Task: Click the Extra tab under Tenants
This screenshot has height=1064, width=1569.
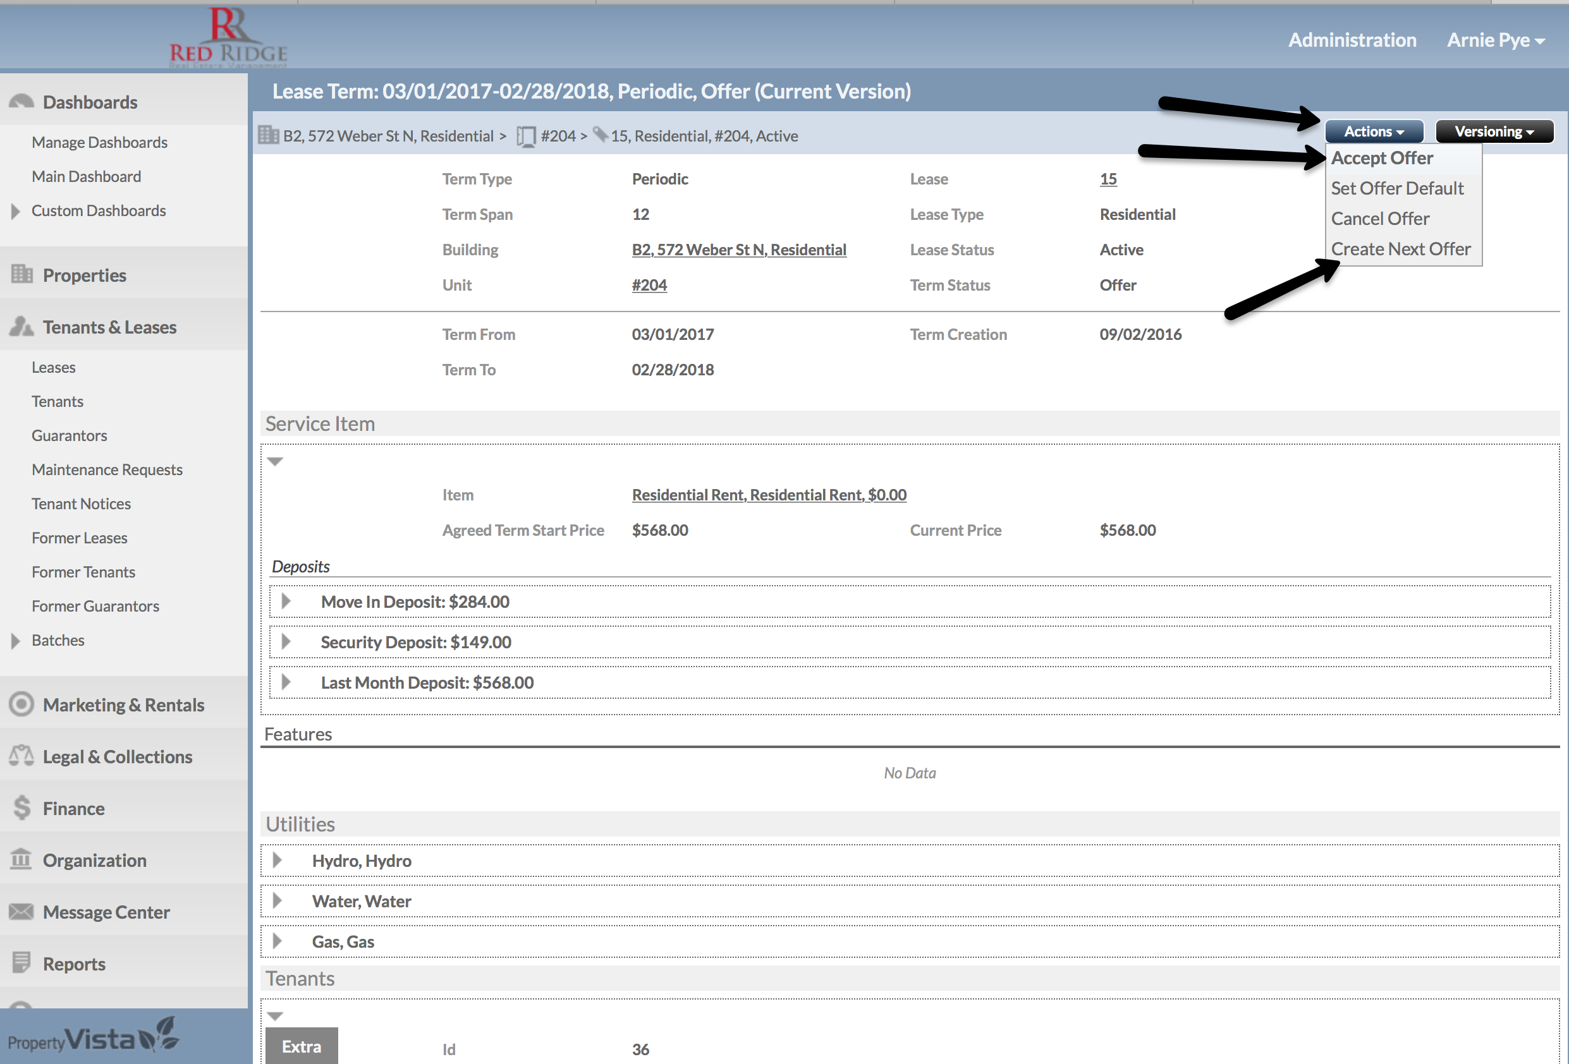Action: coord(301,1046)
